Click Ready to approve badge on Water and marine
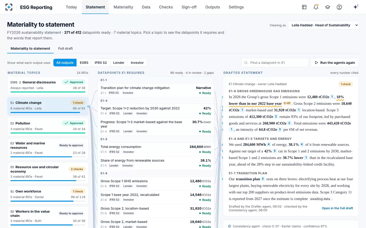The image size is (366, 228). 71,145
